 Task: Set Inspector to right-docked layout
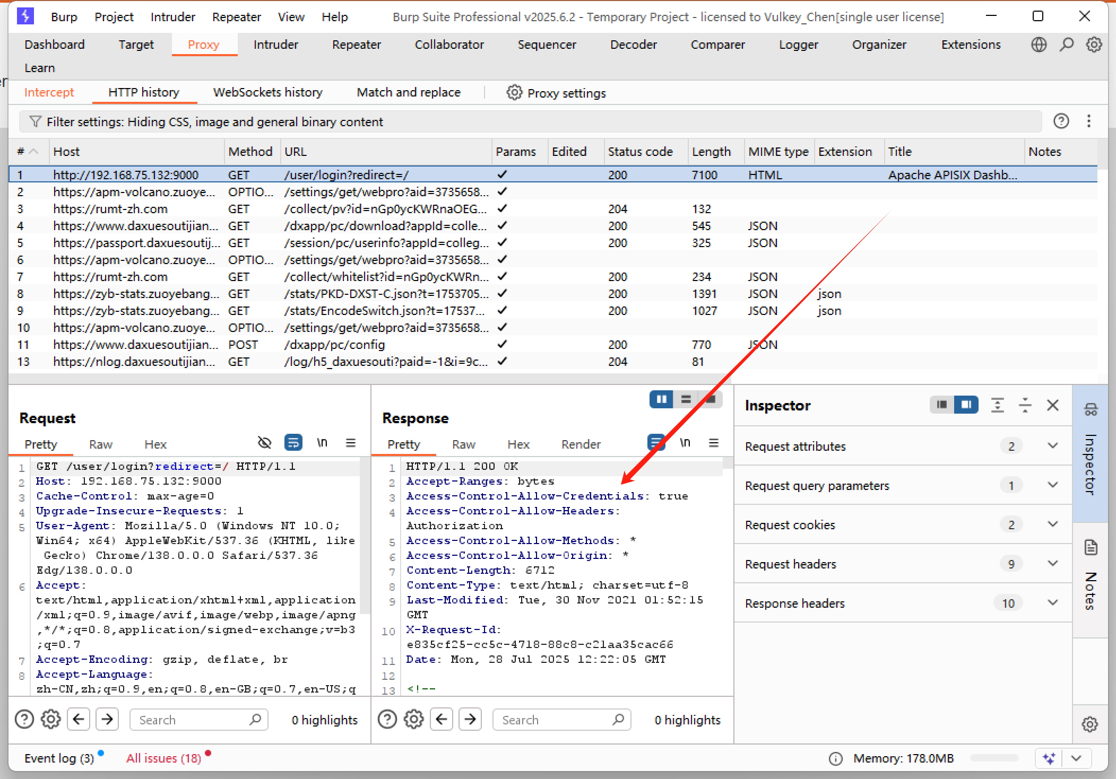coord(966,405)
